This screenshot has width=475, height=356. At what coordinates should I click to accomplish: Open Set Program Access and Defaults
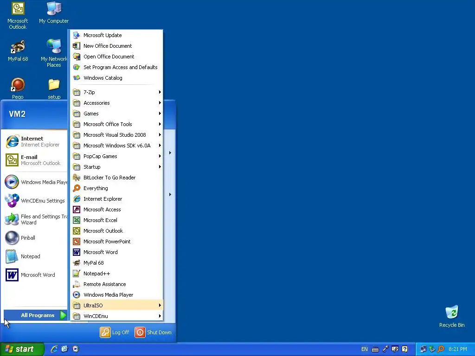(116, 67)
